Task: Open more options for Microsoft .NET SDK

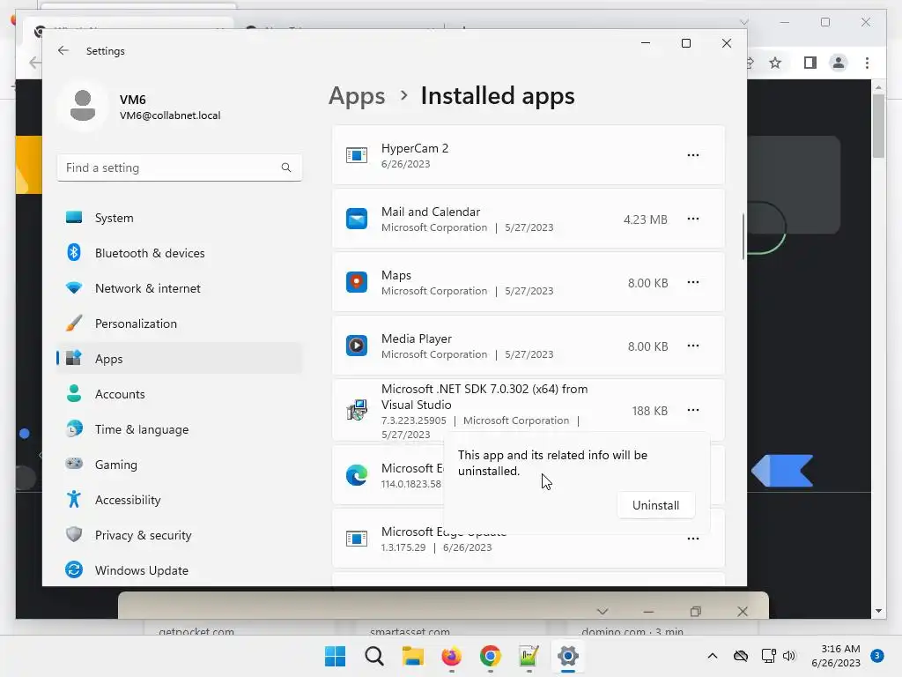Action: click(x=692, y=410)
